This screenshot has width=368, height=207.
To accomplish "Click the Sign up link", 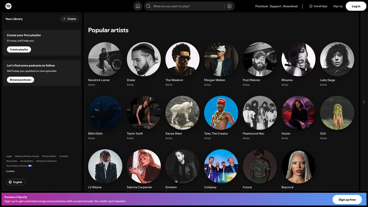I will coord(338,6).
